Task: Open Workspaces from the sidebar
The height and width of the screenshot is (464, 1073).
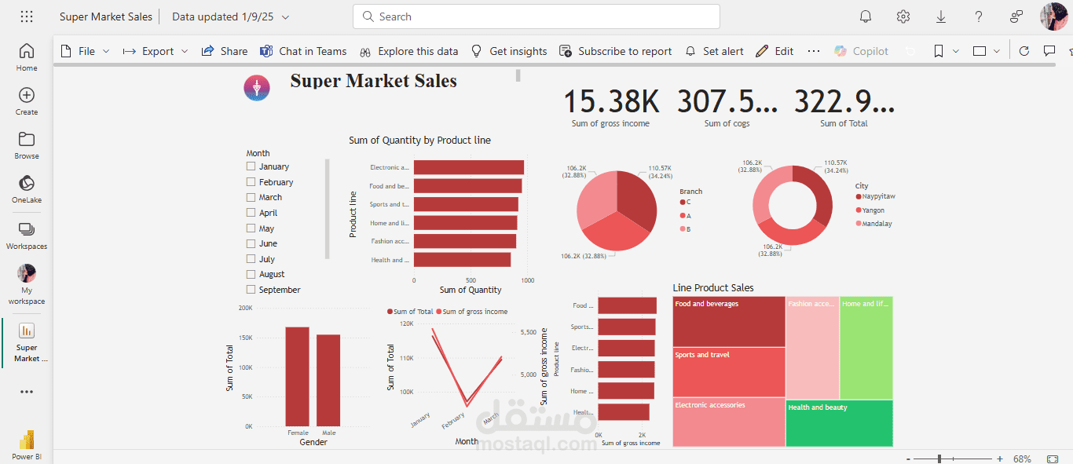Action: click(x=26, y=233)
